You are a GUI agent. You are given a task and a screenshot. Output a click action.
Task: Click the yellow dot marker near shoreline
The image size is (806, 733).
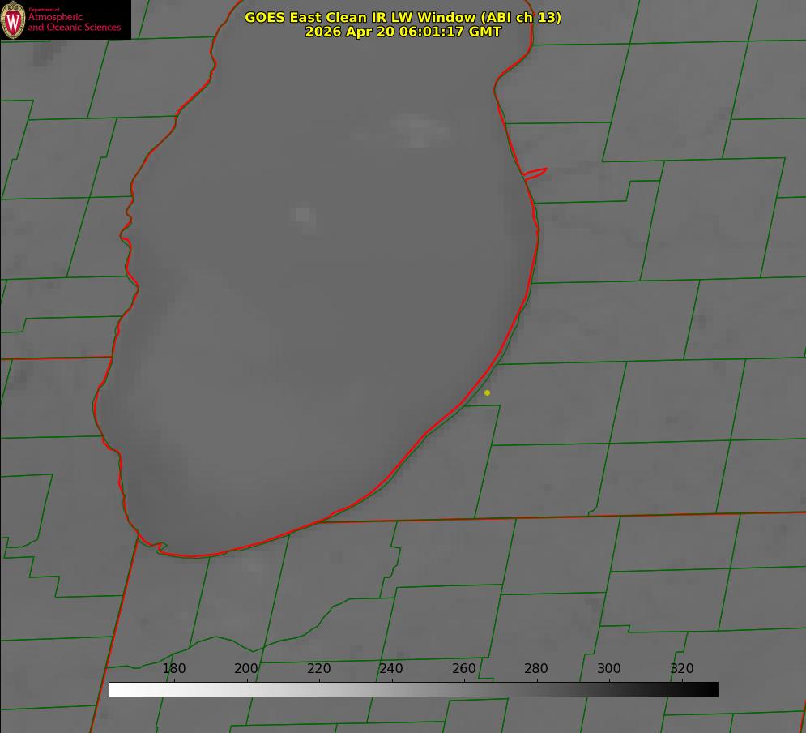487,392
